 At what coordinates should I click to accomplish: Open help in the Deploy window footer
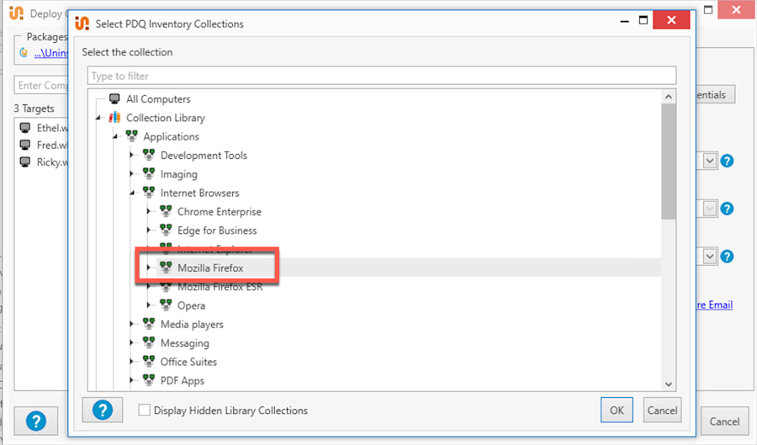pos(36,421)
